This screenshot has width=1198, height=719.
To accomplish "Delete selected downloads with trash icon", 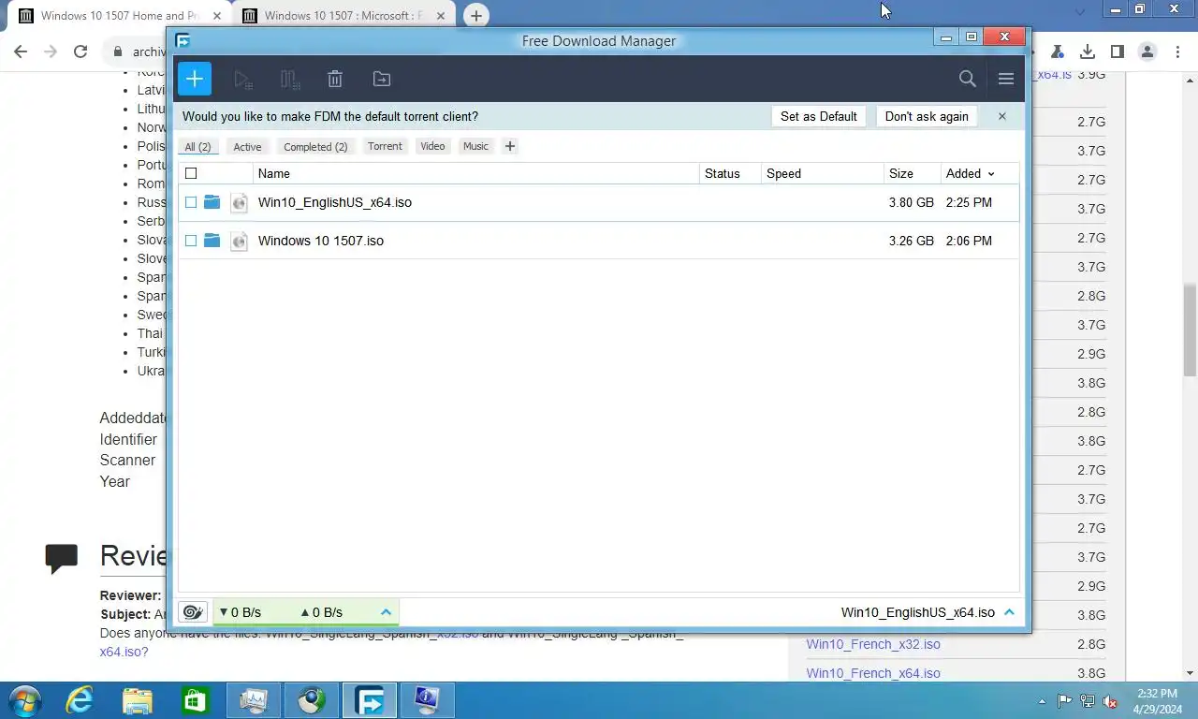I will 335,80.
